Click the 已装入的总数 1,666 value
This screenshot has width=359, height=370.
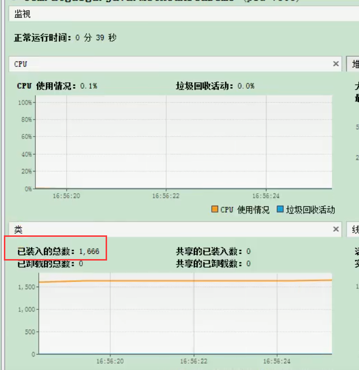tap(89, 251)
